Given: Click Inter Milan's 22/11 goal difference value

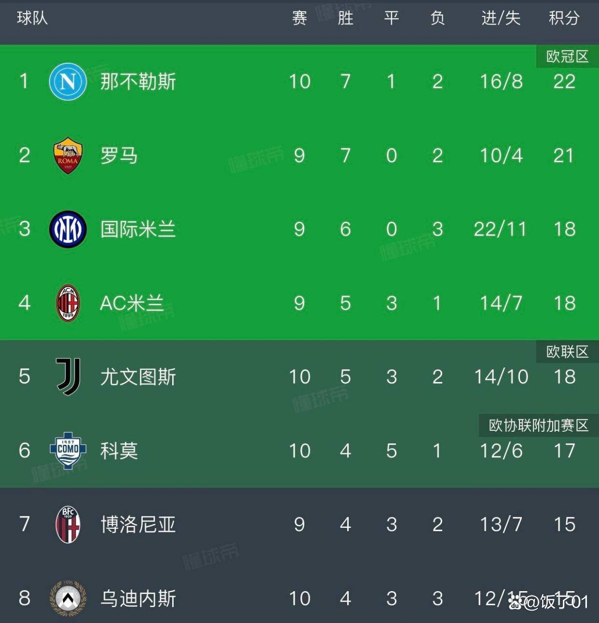Looking at the screenshot, I should [x=501, y=229].
